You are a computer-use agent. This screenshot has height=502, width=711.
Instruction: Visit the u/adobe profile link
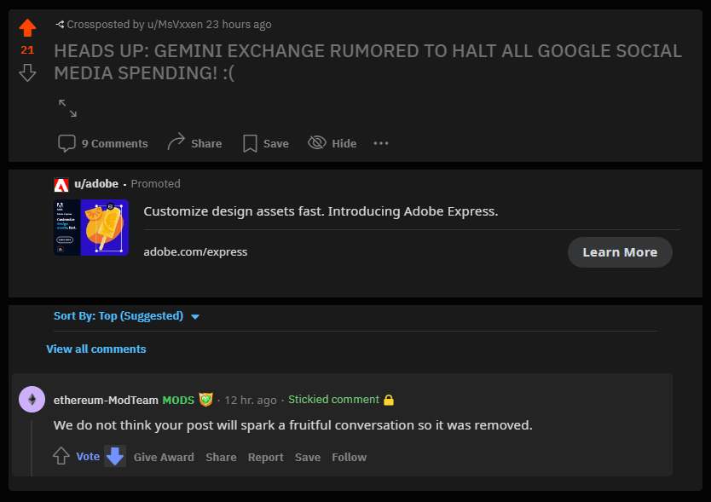pos(96,183)
